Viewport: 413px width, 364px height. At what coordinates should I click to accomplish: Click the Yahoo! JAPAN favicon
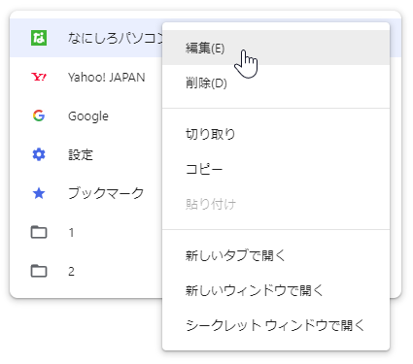coord(39,77)
